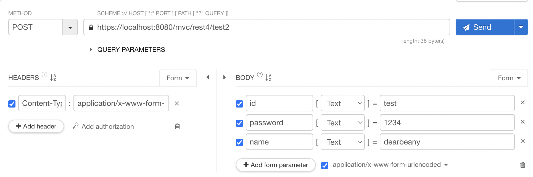The height and width of the screenshot is (177, 533).
Task: Remove the Content-Type header row
Action: tap(177, 103)
